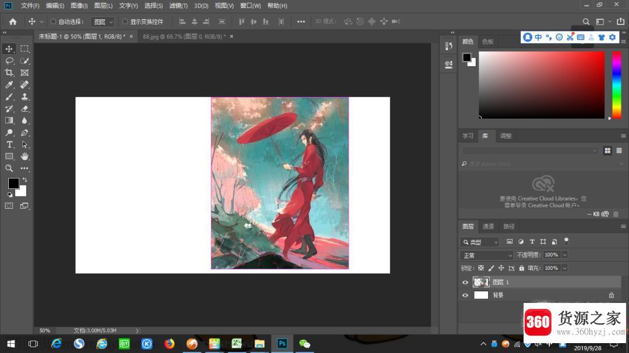This screenshot has height=353, width=629.
Task: Edit the zoom percentage field showing 50%
Action: pyautogui.click(x=44, y=330)
